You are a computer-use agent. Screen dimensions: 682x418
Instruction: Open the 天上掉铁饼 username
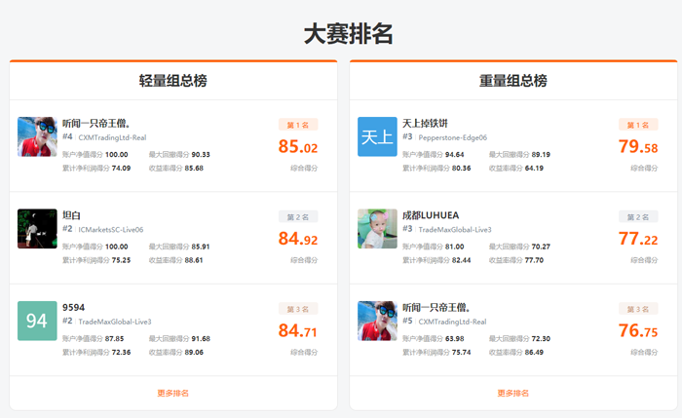[x=425, y=124]
